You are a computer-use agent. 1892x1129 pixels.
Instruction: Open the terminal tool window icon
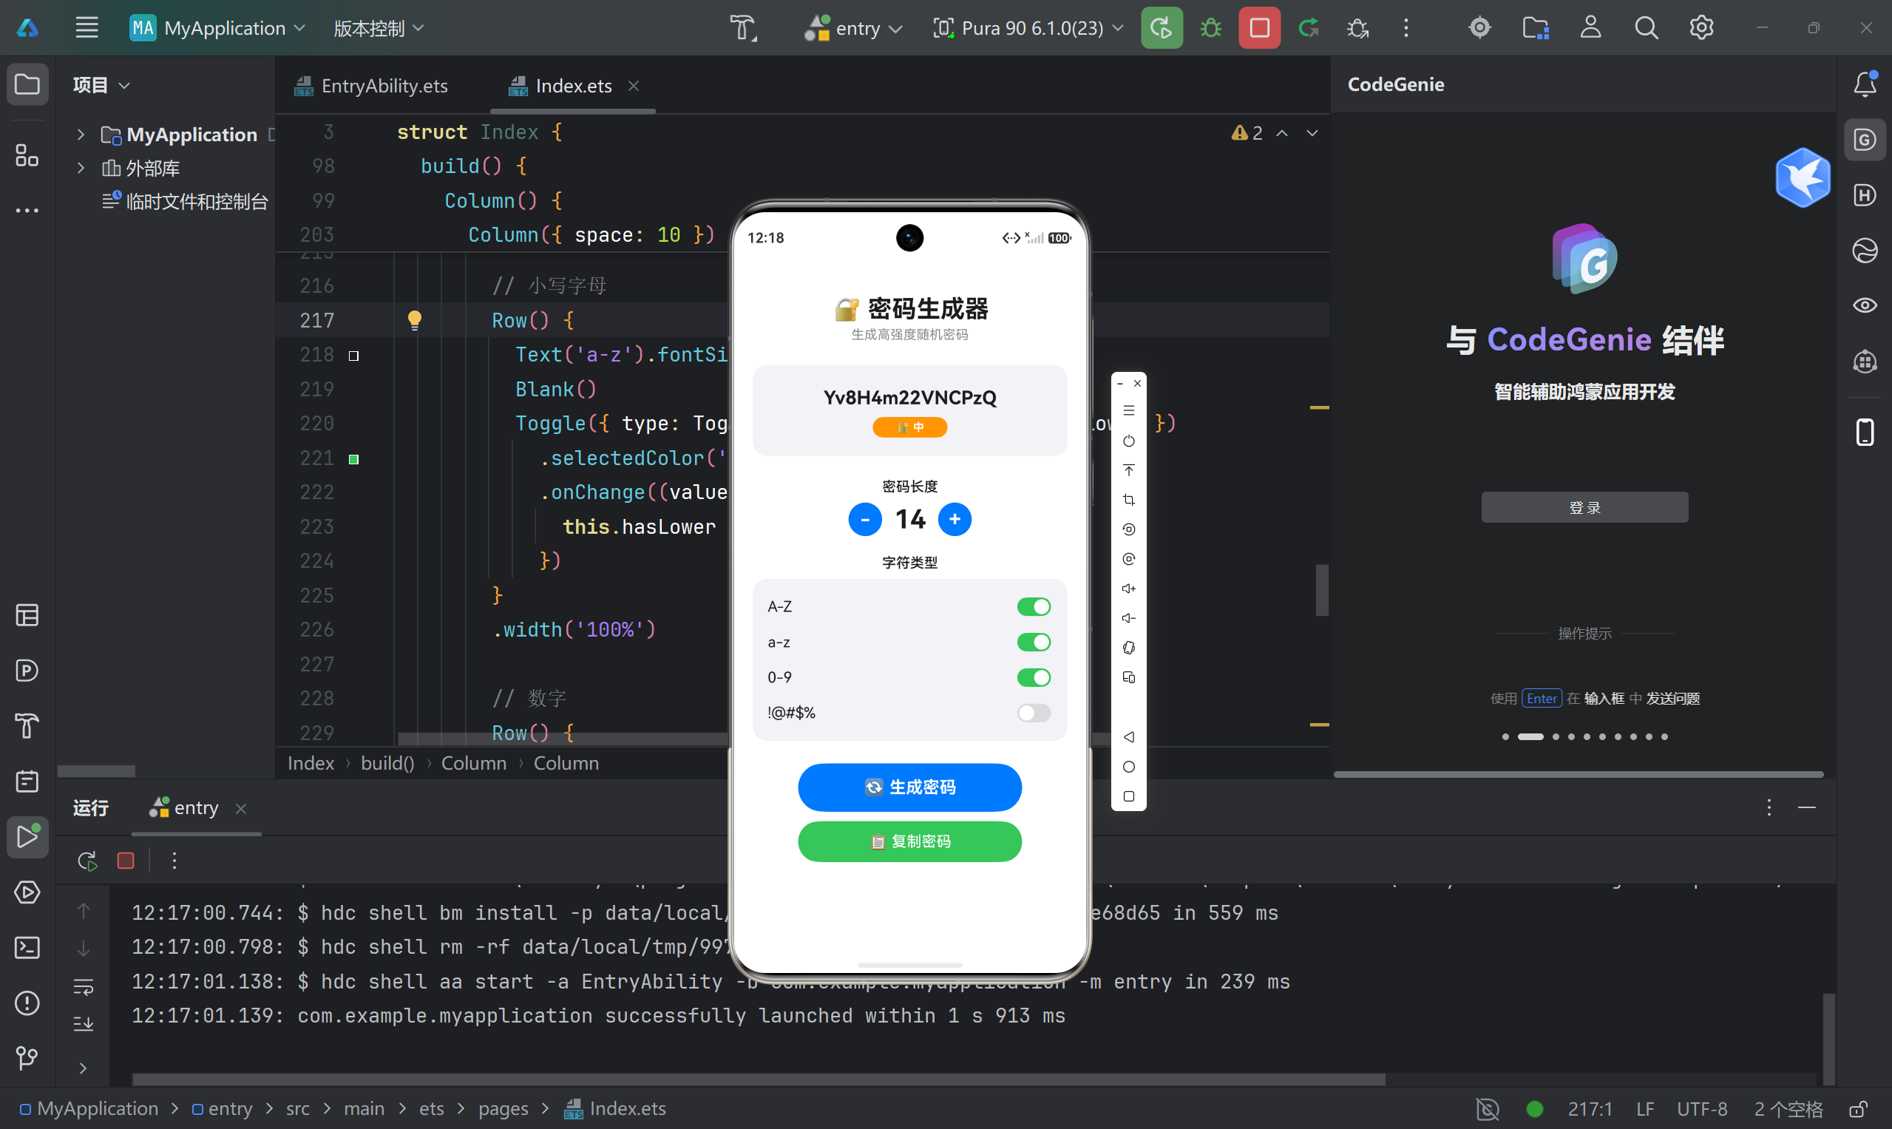point(27,948)
